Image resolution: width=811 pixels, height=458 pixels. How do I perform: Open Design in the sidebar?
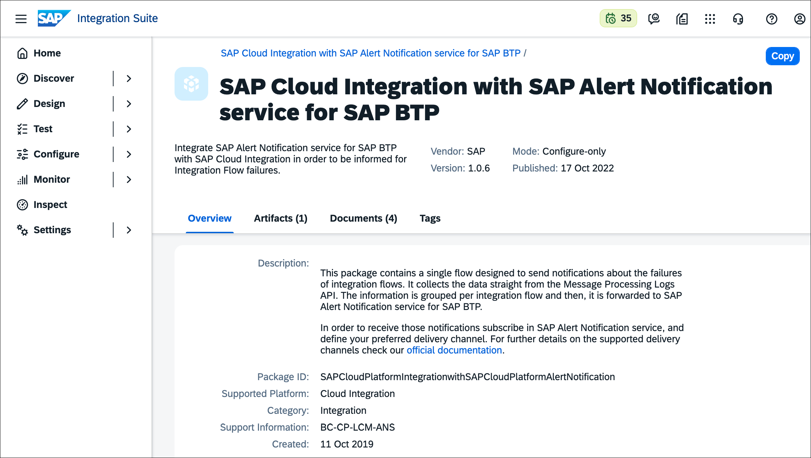point(49,104)
